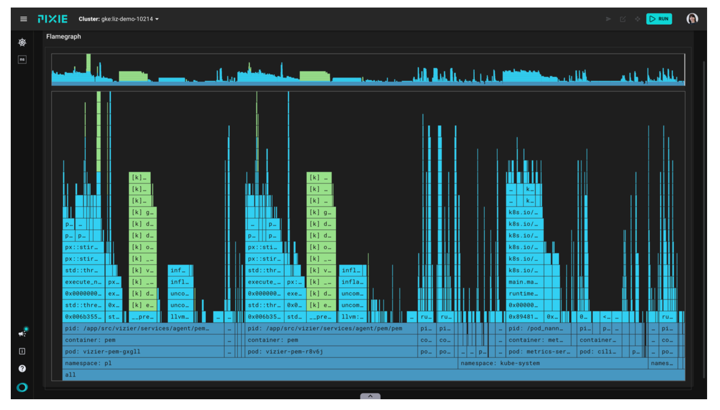Select the 'namespace: pl' flamegraph bar
This screenshot has height=410, width=720.
pyautogui.click(x=260, y=363)
